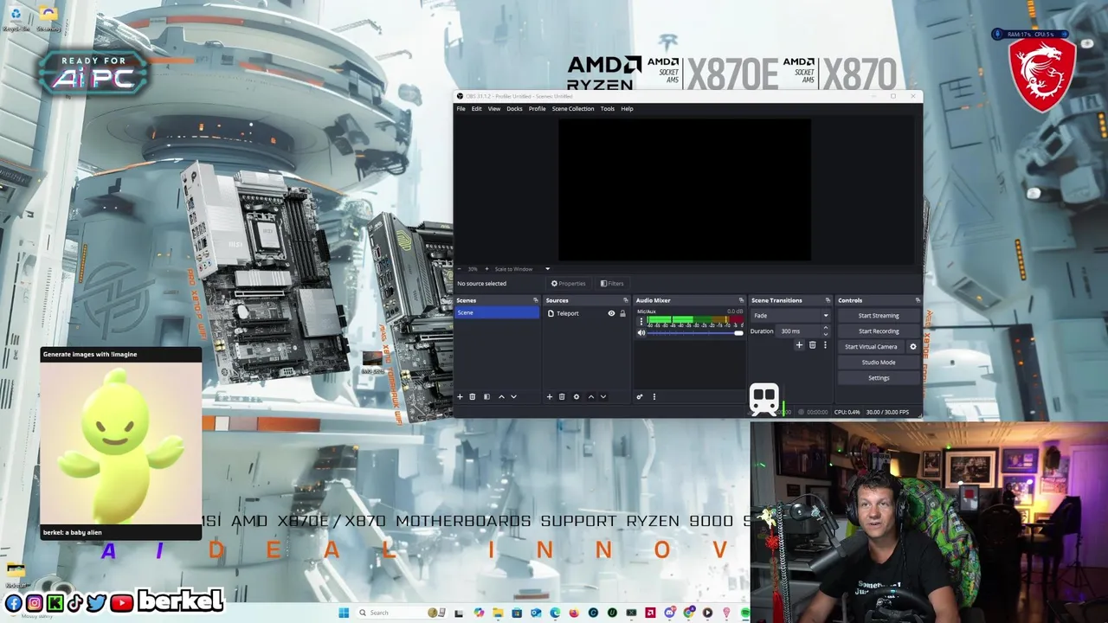
Task: Remove transition using trash icon
Action: click(x=812, y=345)
